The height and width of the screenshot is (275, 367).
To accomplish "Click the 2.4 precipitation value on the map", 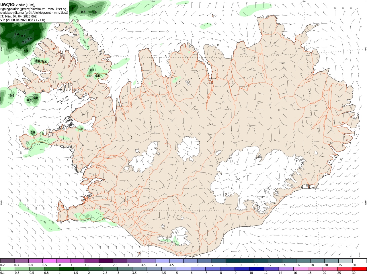I will pyautogui.click(x=16, y=34).
